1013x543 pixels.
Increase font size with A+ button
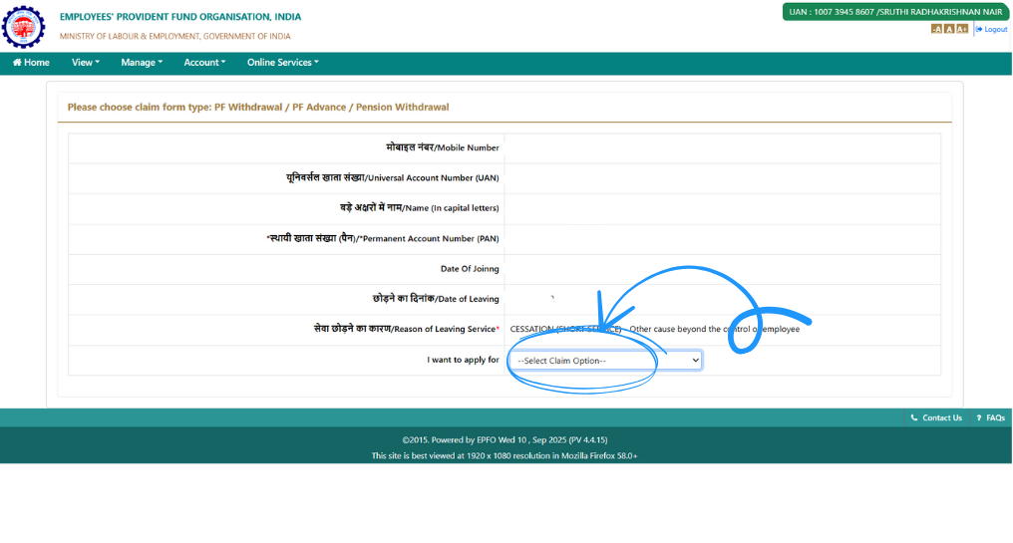point(962,29)
